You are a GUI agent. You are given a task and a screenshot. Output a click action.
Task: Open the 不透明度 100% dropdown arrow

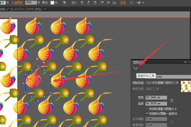39,3
